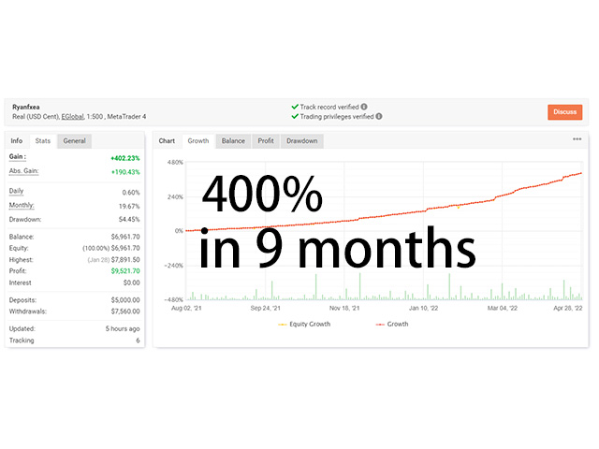This screenshot has height=449, width=599.
Task: Click the Nov 18, '21 axis date
Action: pyautogui.click(x=344, y=308)
